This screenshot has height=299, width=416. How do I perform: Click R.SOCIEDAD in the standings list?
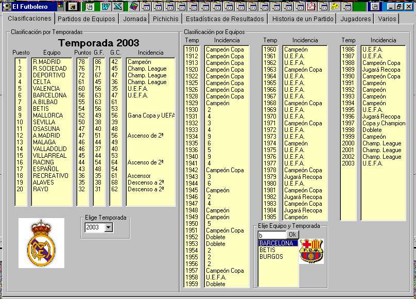pos(50,69)
